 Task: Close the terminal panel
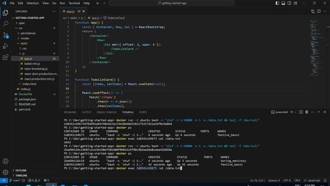[x=325, y=112]
